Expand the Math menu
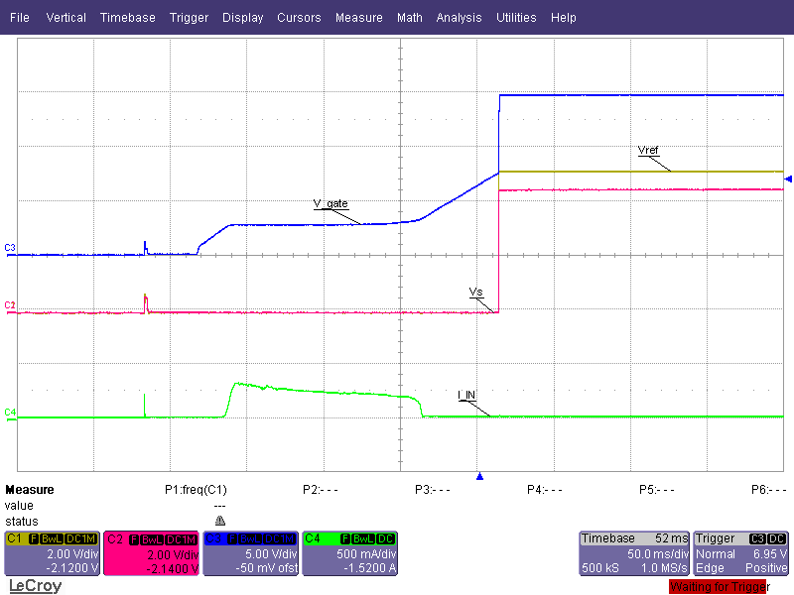 point(409,18)
